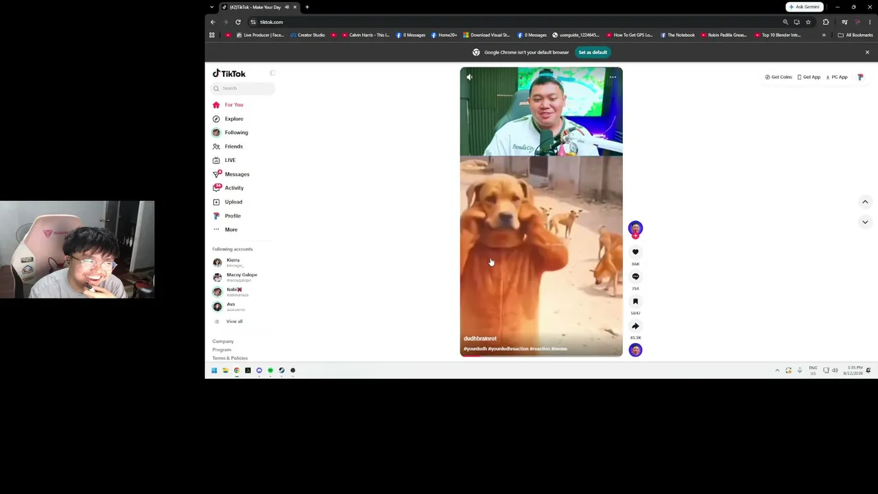
Task: Open Chrome three-dot menu
Action: click(x=870, y=22)
